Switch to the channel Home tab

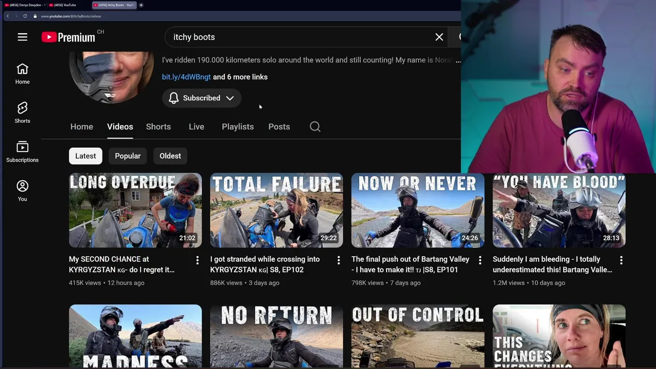coord(81,127)
